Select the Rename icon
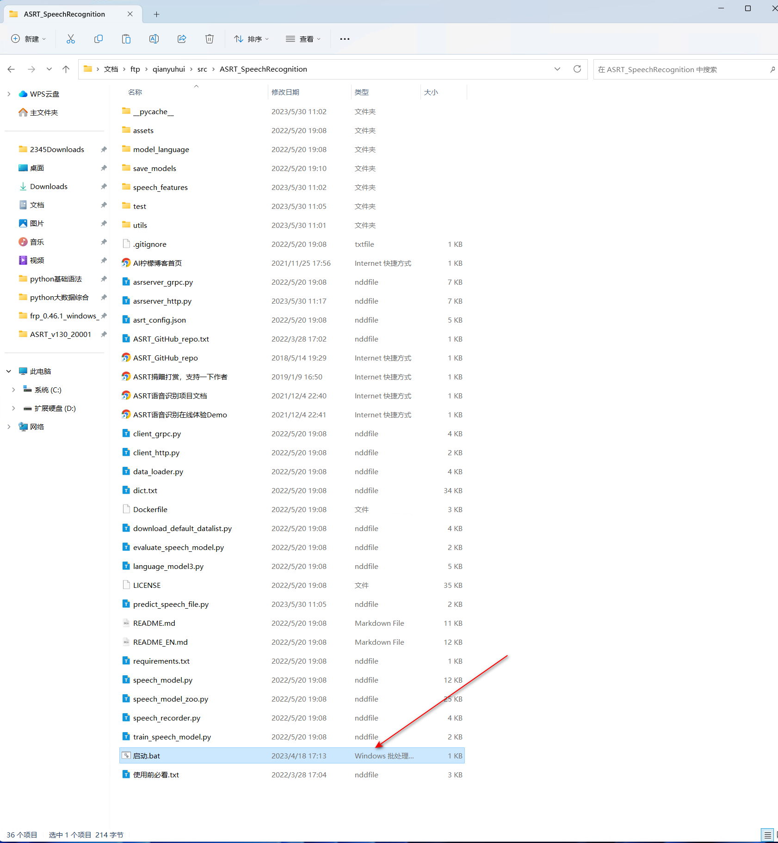778x843 pixels. (154, 39)
